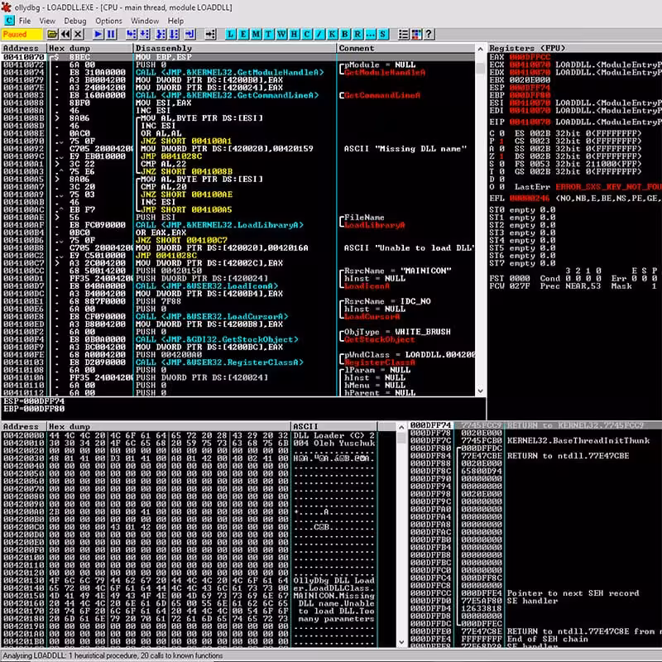662x662 pixels.
Task: Open the Options menu
Action: click(108, 21)
